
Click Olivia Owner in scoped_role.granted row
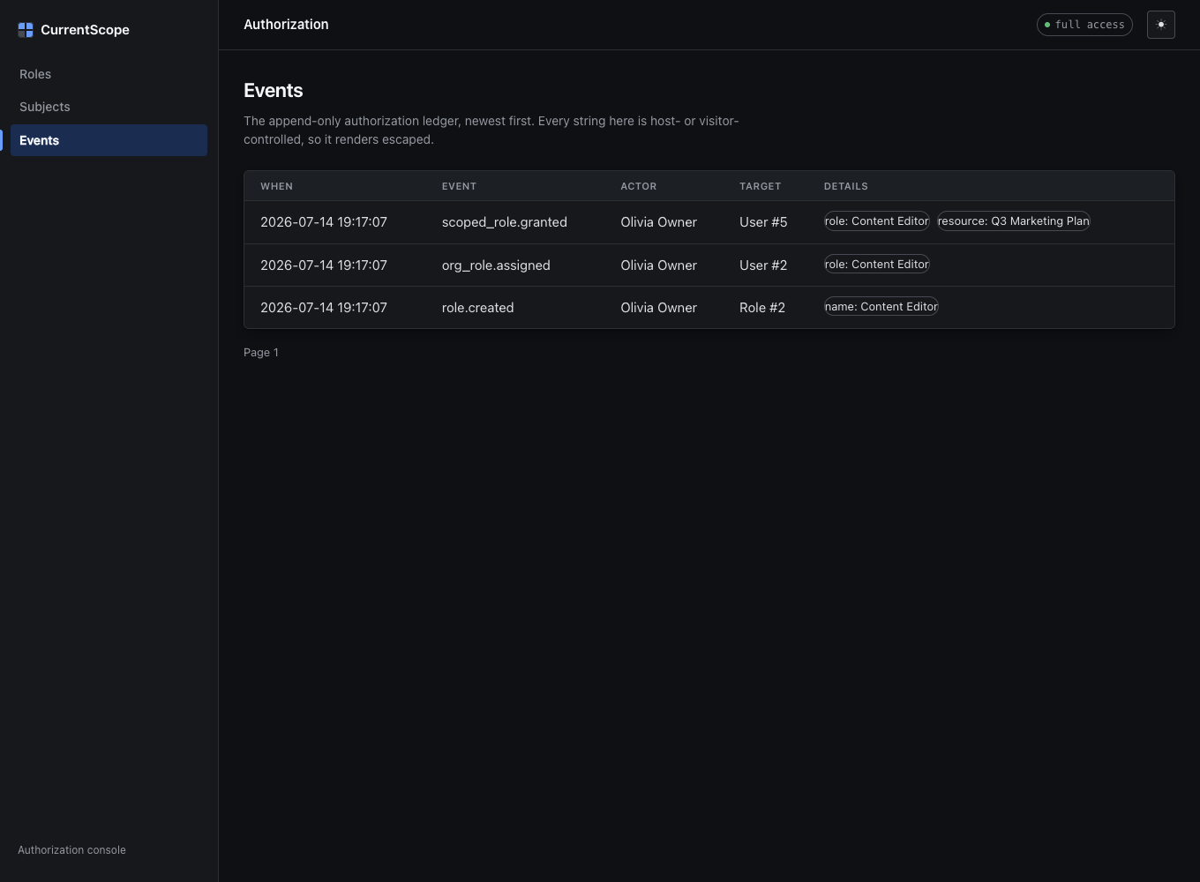(658, 222)
